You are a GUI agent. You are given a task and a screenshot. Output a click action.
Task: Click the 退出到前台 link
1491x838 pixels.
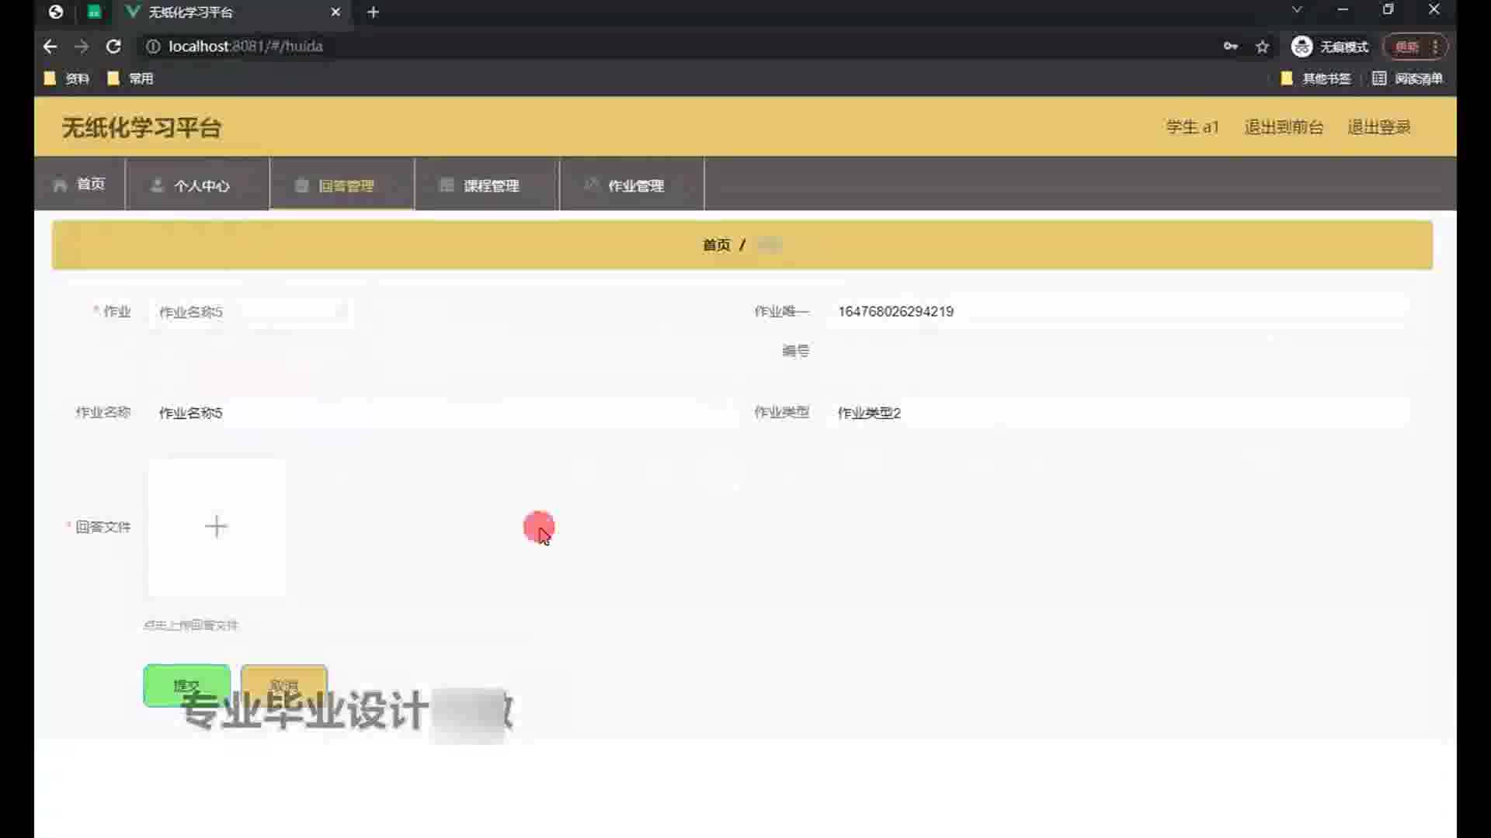click(1284, 127)
